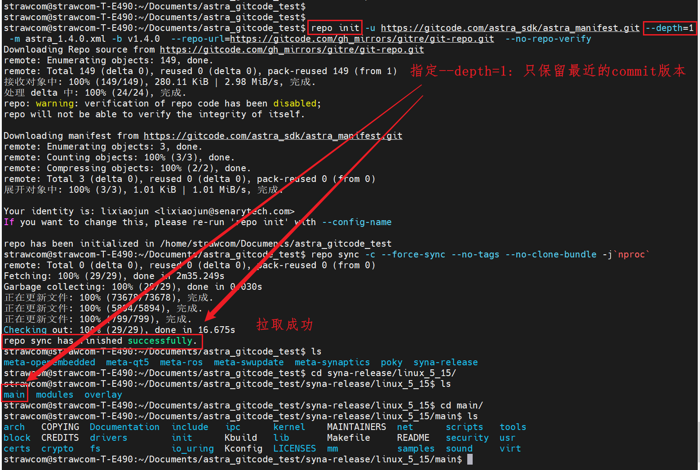Click the security directory name
This screenshot has height=470, width=700.
(x=467, y=438)
